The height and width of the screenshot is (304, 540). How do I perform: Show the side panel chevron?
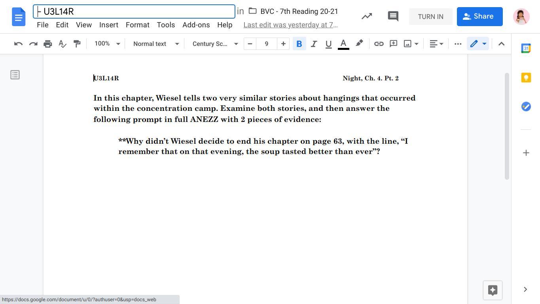[525, 289]
